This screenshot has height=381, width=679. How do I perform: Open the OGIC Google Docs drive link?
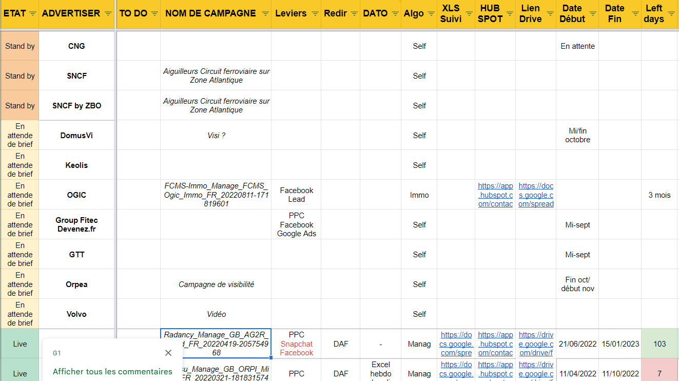536,195
